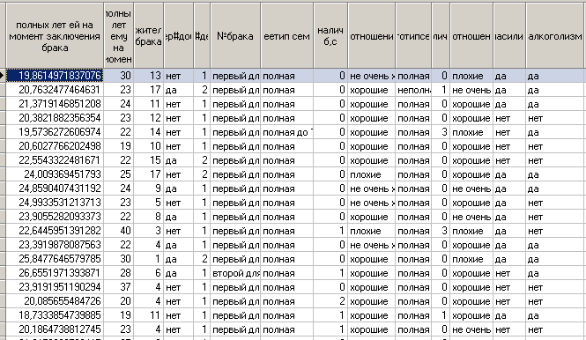Click the 'отношени' header next to 'налич б,с'
Screen dimensions: 586x340
tap(372, 36)
